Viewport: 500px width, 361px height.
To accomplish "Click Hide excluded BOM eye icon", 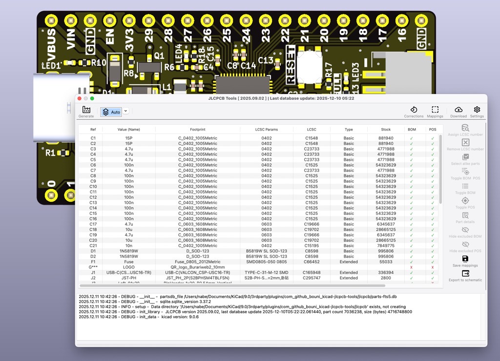I will coord(465,230).
